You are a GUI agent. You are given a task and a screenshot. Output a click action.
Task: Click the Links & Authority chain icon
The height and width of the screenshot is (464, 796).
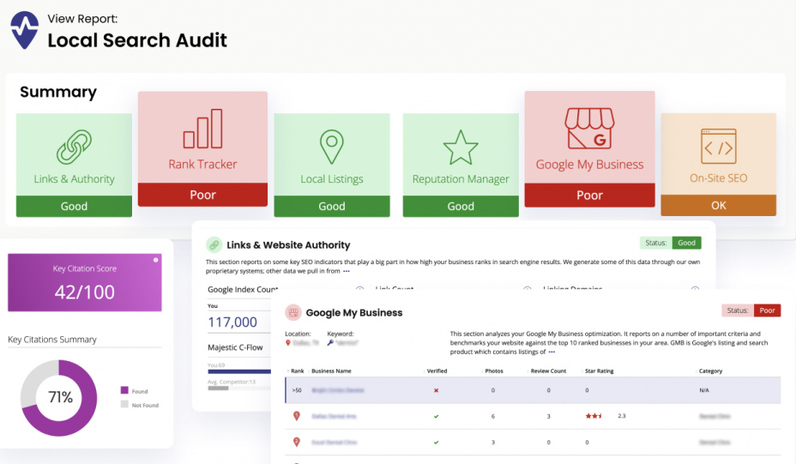pos(74,147)
